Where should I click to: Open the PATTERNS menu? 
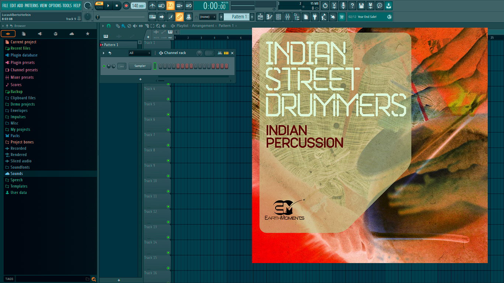pos(32,6)
